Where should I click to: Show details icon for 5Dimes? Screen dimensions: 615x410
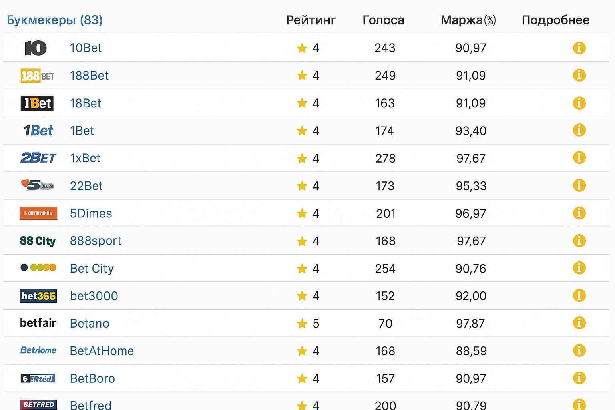[579, 213]
